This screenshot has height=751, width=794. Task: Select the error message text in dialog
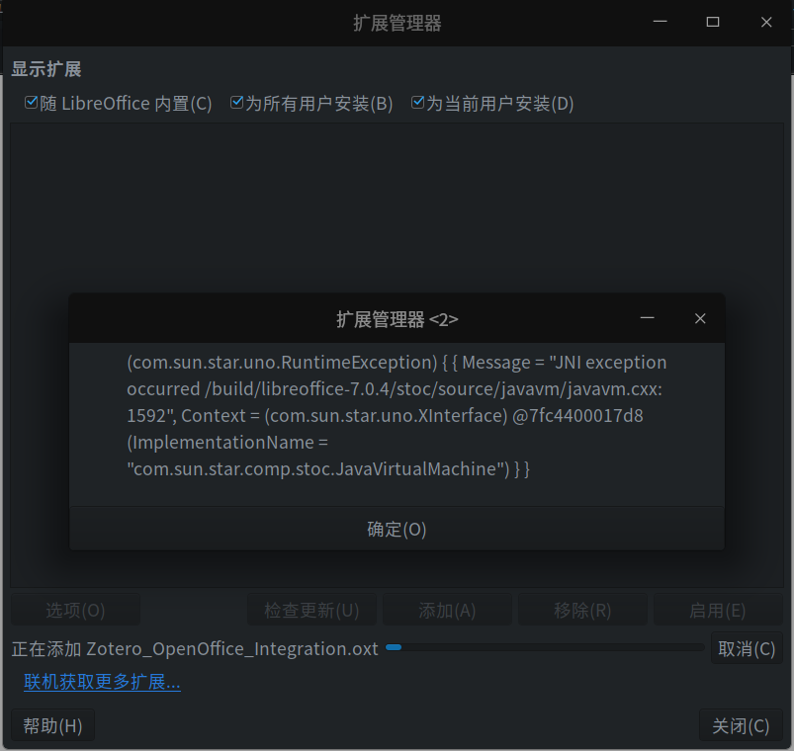(396, 415)
